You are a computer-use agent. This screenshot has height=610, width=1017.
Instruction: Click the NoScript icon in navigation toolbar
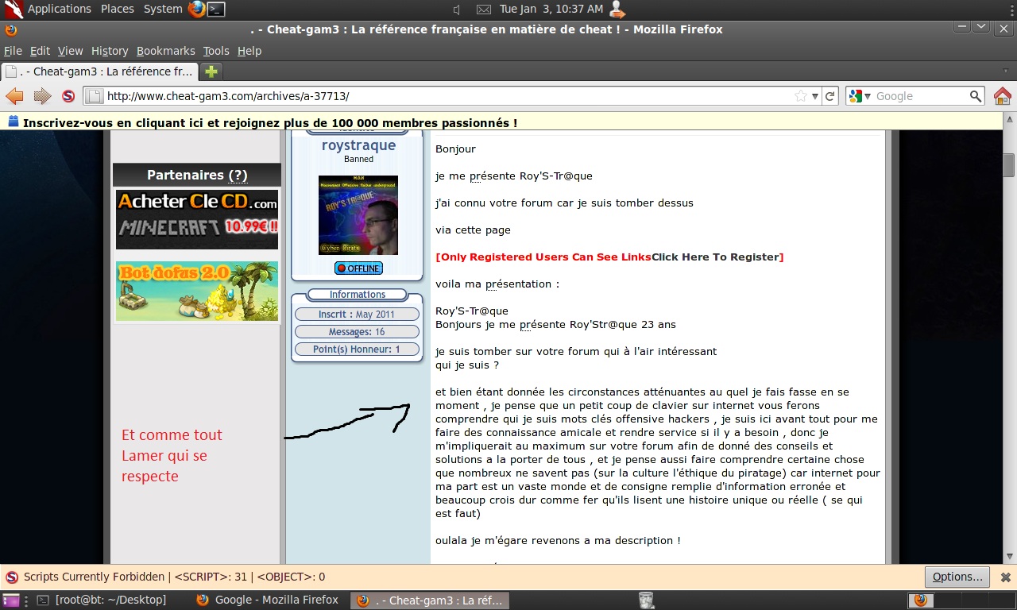[x=68, y=96]
